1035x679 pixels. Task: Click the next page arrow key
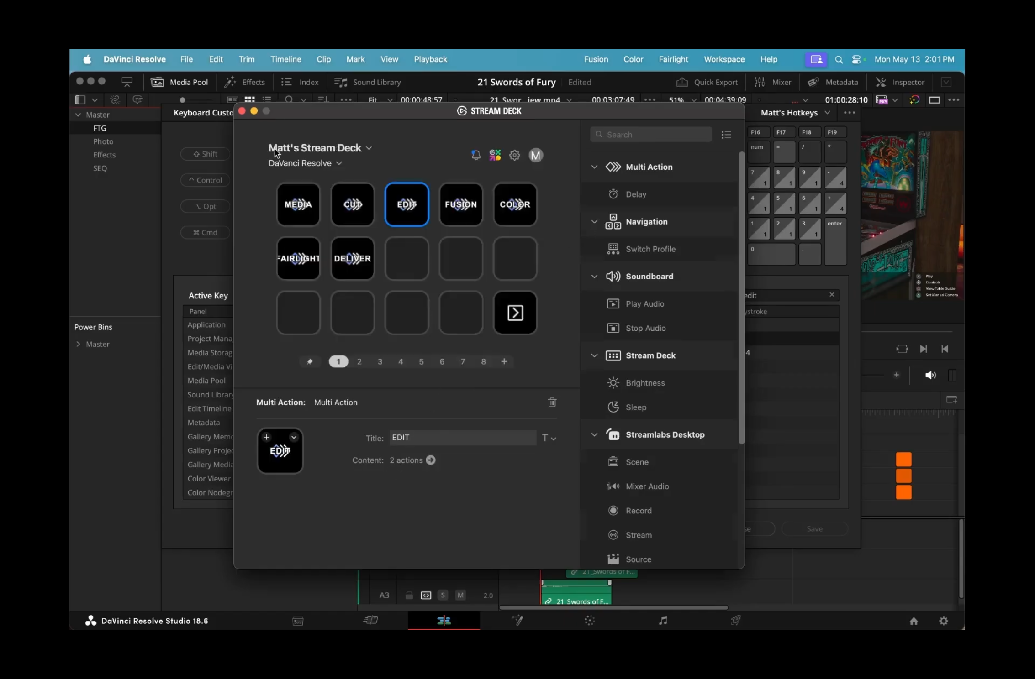515,313
